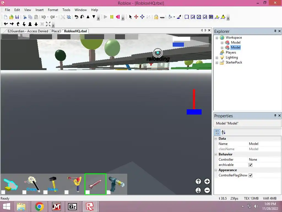This screenshot has height=212, width=282.
Task: Open the paint bucket color dropdown arrow
Action: coord(174,17)
